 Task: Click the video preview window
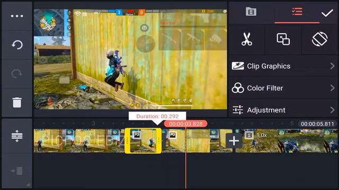tap(130, 59)
